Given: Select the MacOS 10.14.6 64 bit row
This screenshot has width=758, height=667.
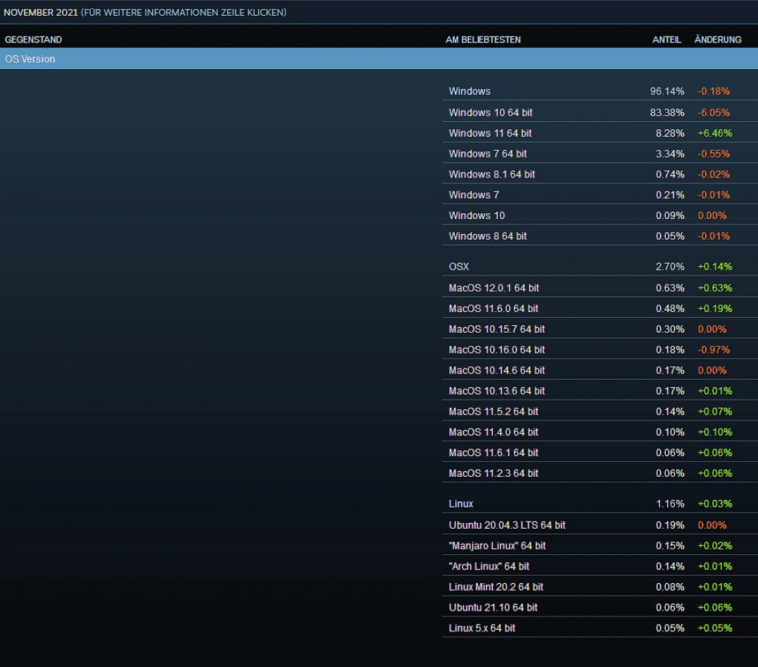Looking at the screenshot, I should point(600,370).
